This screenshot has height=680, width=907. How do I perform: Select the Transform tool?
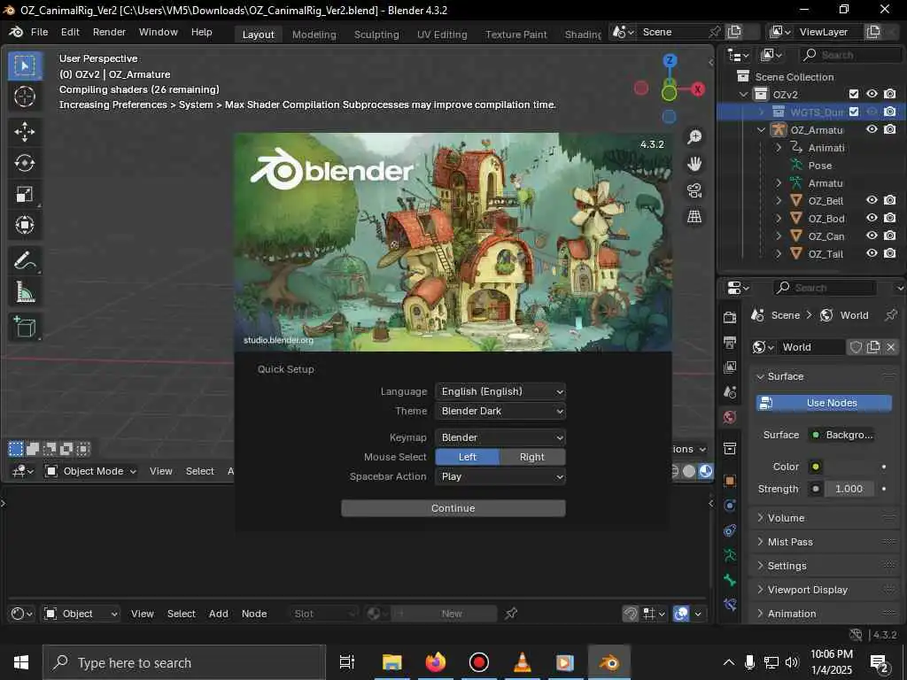(24, 225)
